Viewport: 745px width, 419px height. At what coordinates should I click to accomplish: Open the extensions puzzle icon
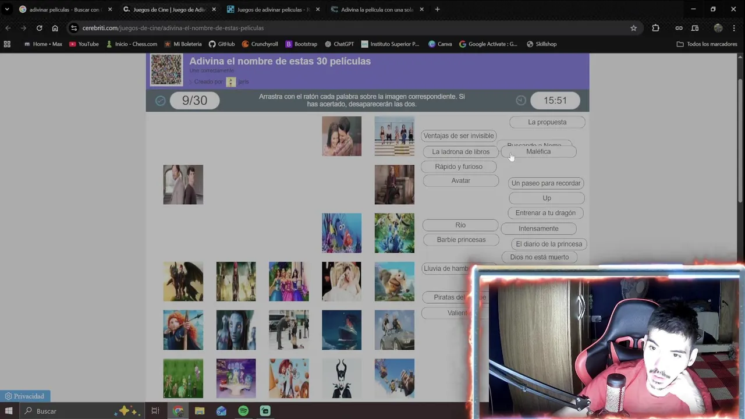[655, 28]
